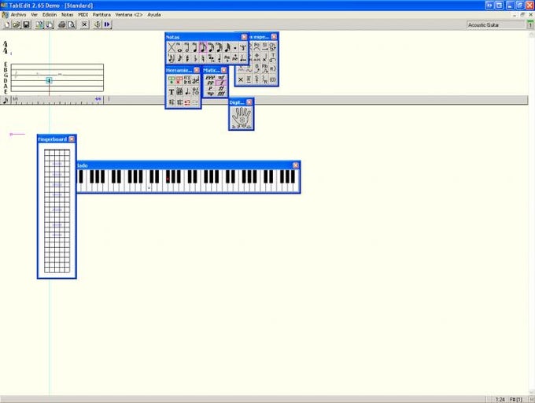Click the note icon left of the ruler
This screenshot has height=403, width=535.
coord(6,100)
